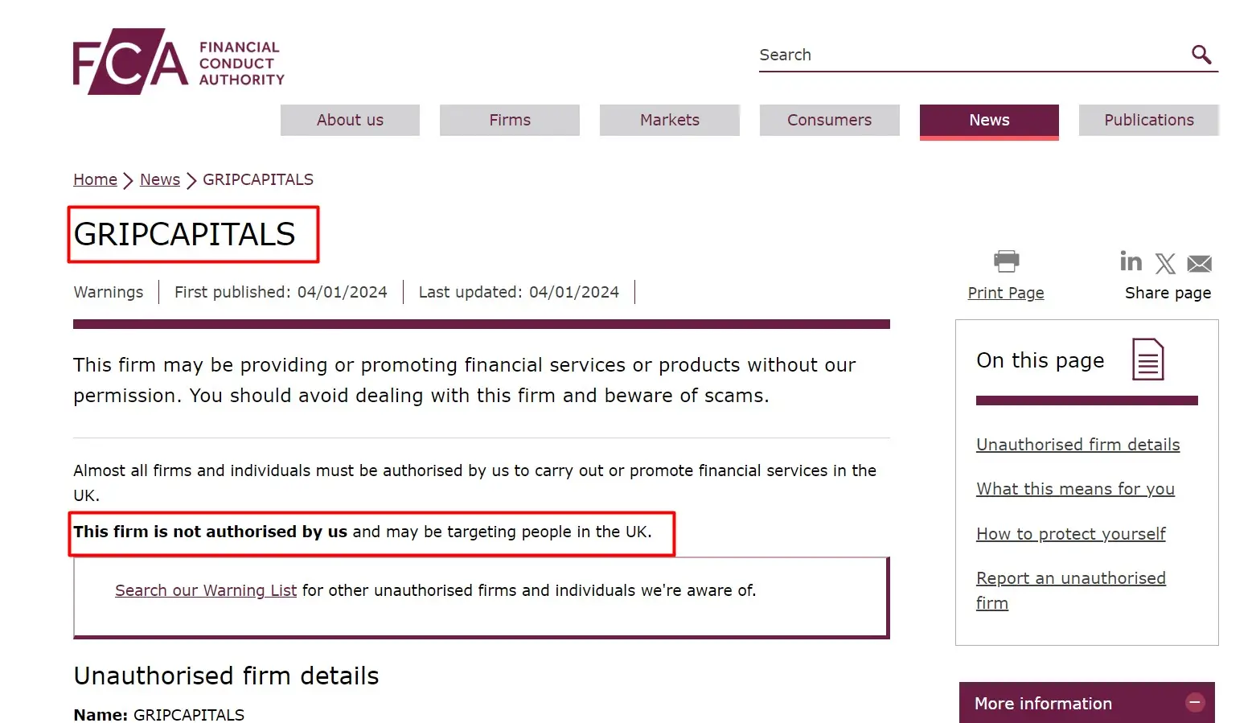The height and width of the screenshot is (723, 1256).
Task: Open the Firms menu
Action: [x=510, y=120]
